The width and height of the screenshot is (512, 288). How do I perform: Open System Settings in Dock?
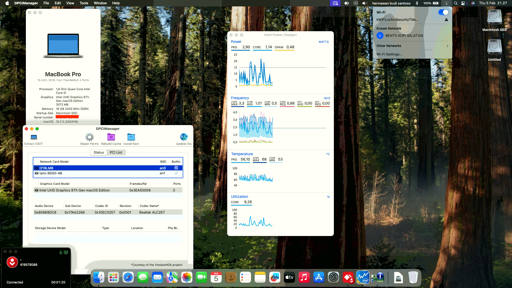click(333, 278)
